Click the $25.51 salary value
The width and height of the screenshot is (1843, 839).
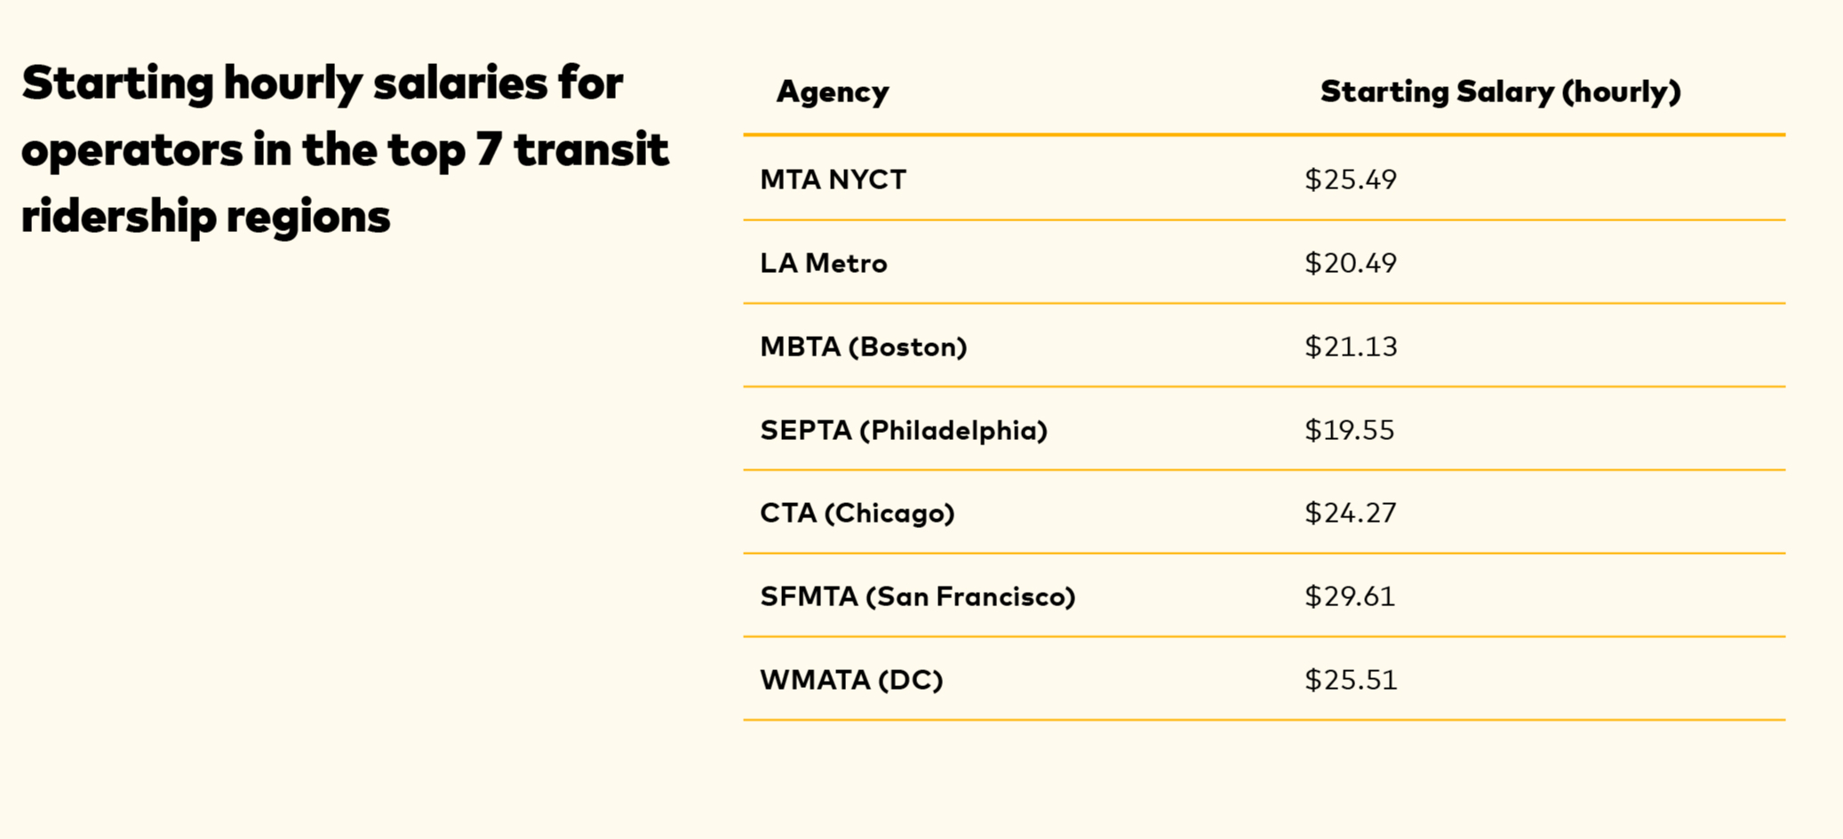pyautogui.click(x=1350, y=680)
